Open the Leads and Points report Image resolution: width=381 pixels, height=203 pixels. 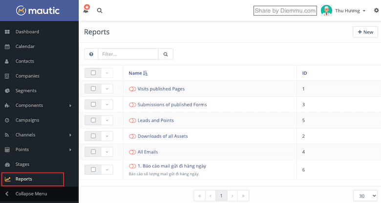coord(156,120)
